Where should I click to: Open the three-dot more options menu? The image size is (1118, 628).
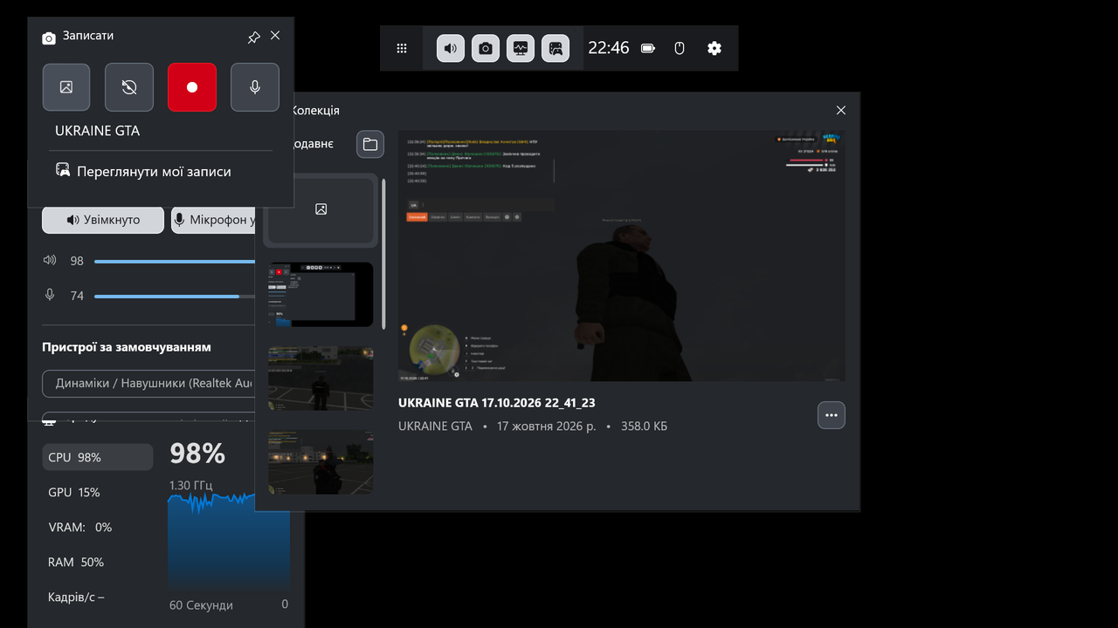click(x=832, y=415)
